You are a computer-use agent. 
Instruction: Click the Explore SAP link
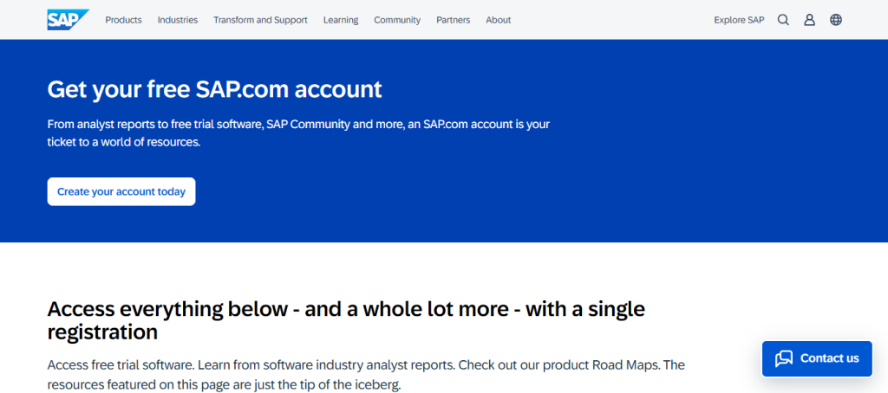click(x=739, y=20)
